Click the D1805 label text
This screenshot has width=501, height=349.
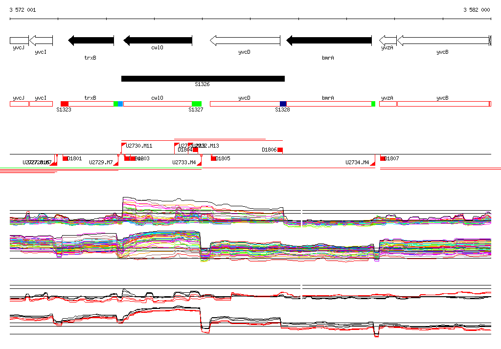[x=223, y=158]
